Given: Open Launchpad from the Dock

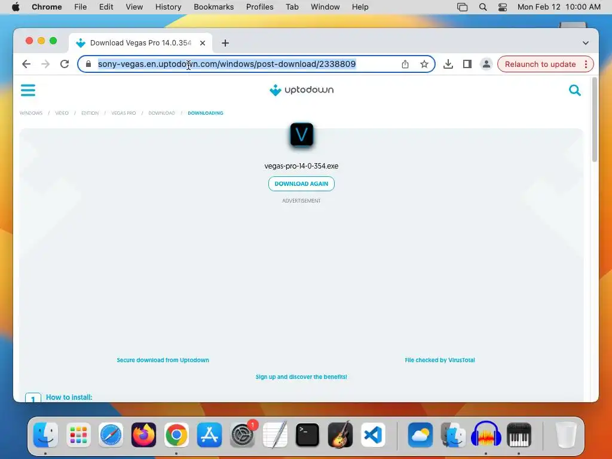Looking at the screenshot, I should coord(78,435).
